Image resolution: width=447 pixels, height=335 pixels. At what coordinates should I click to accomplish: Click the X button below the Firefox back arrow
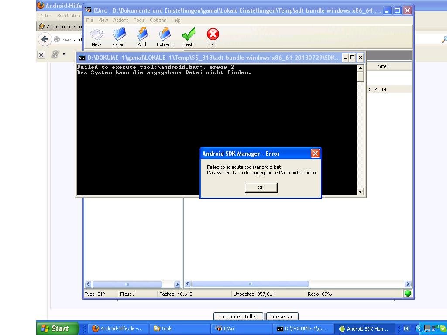(41, 55)
